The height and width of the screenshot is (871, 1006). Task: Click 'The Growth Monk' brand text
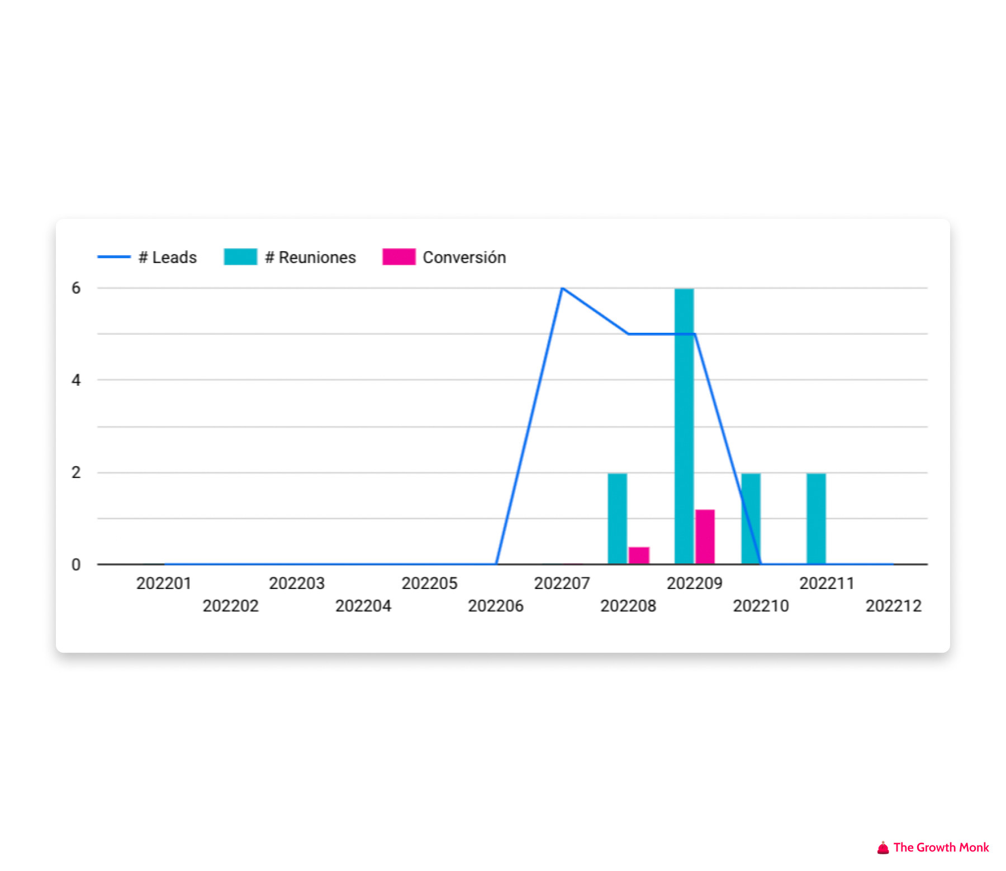[x=941, y=848]
